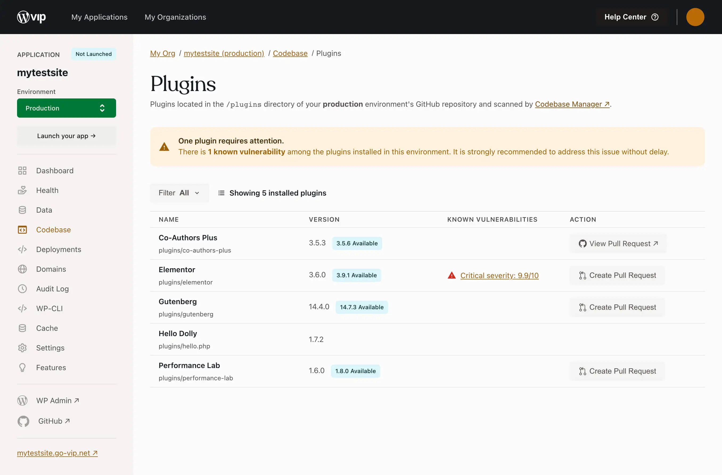Click the red warning icon for Elementor
This screenshot has height=475, width=722.
click(452, 275)
